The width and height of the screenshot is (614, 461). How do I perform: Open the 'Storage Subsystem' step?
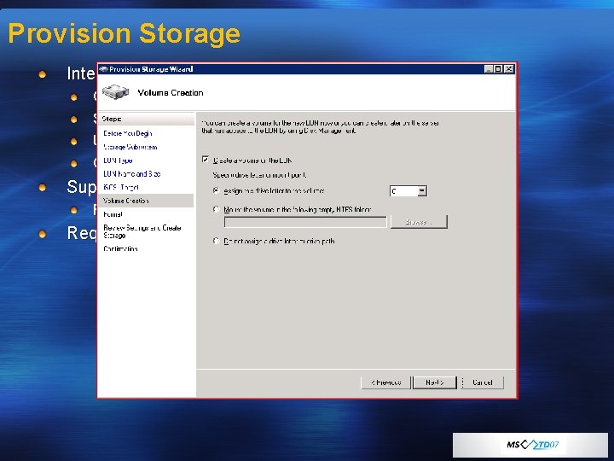[x=130, y=147]
